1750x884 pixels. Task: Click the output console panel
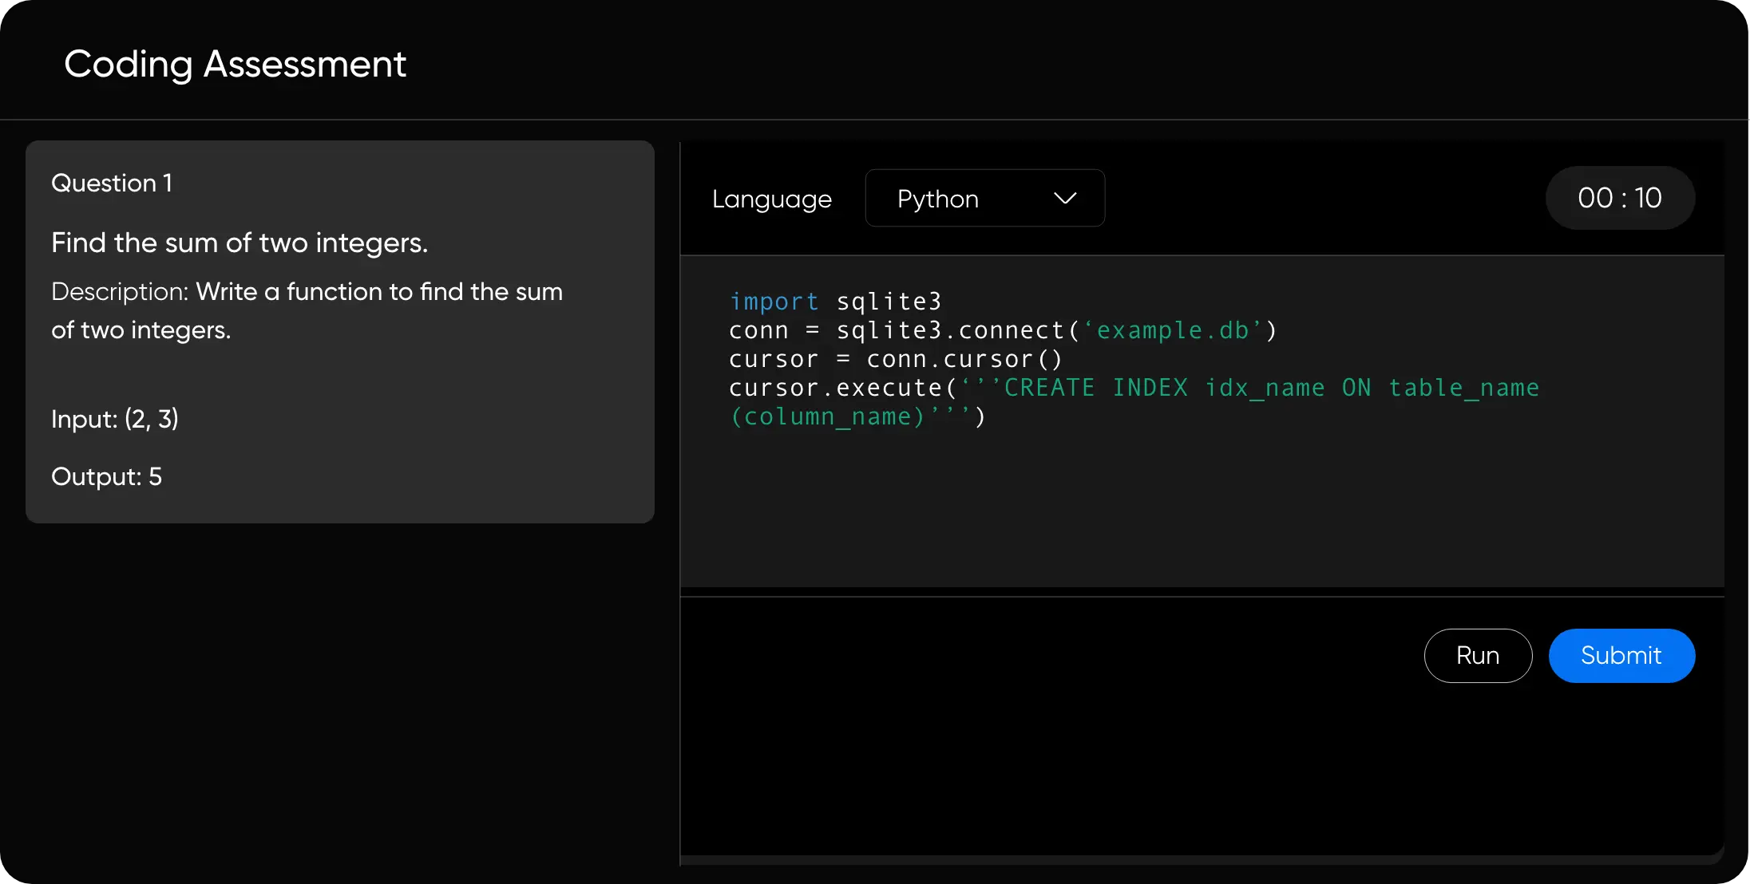point(1202,726)
